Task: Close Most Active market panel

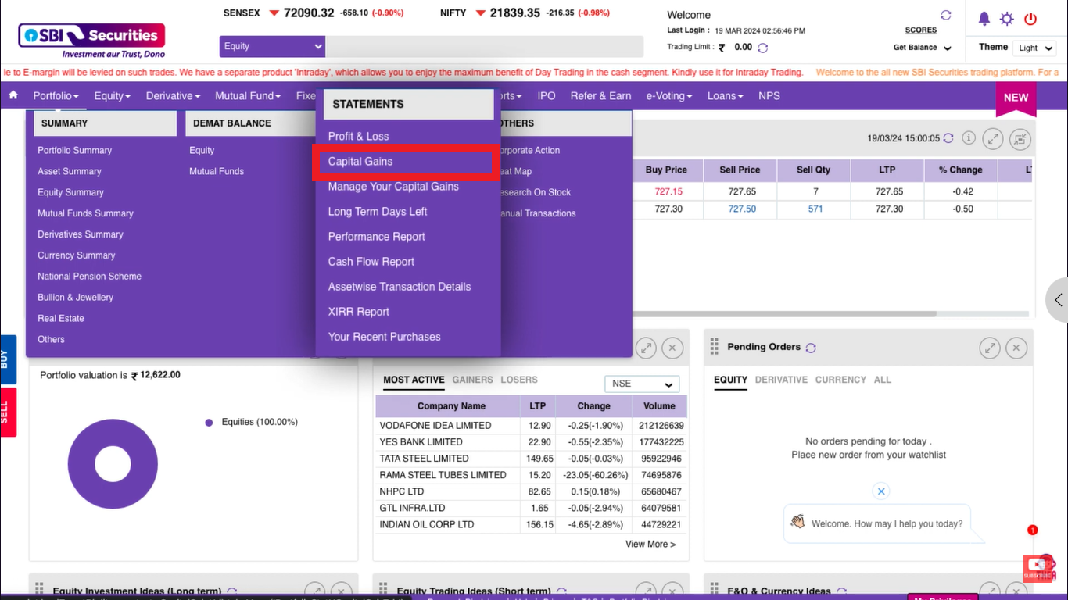Action: (x=672, y=348)
